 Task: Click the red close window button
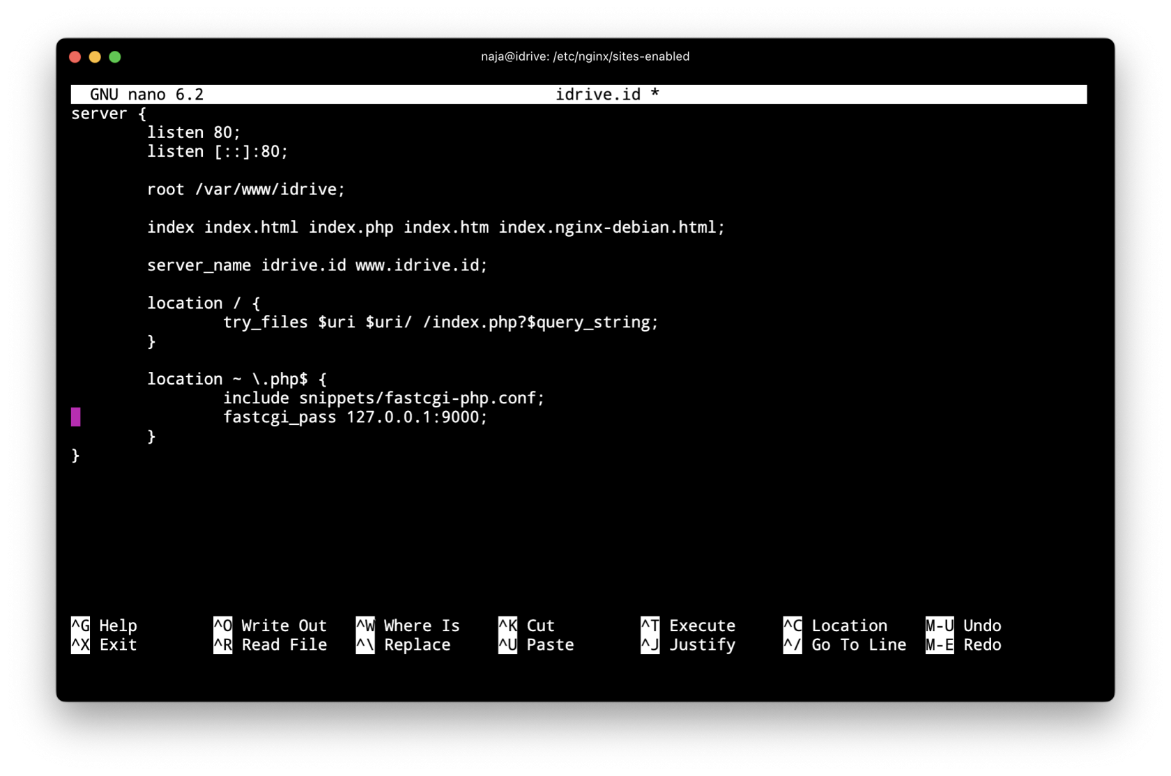coord(75,57)
